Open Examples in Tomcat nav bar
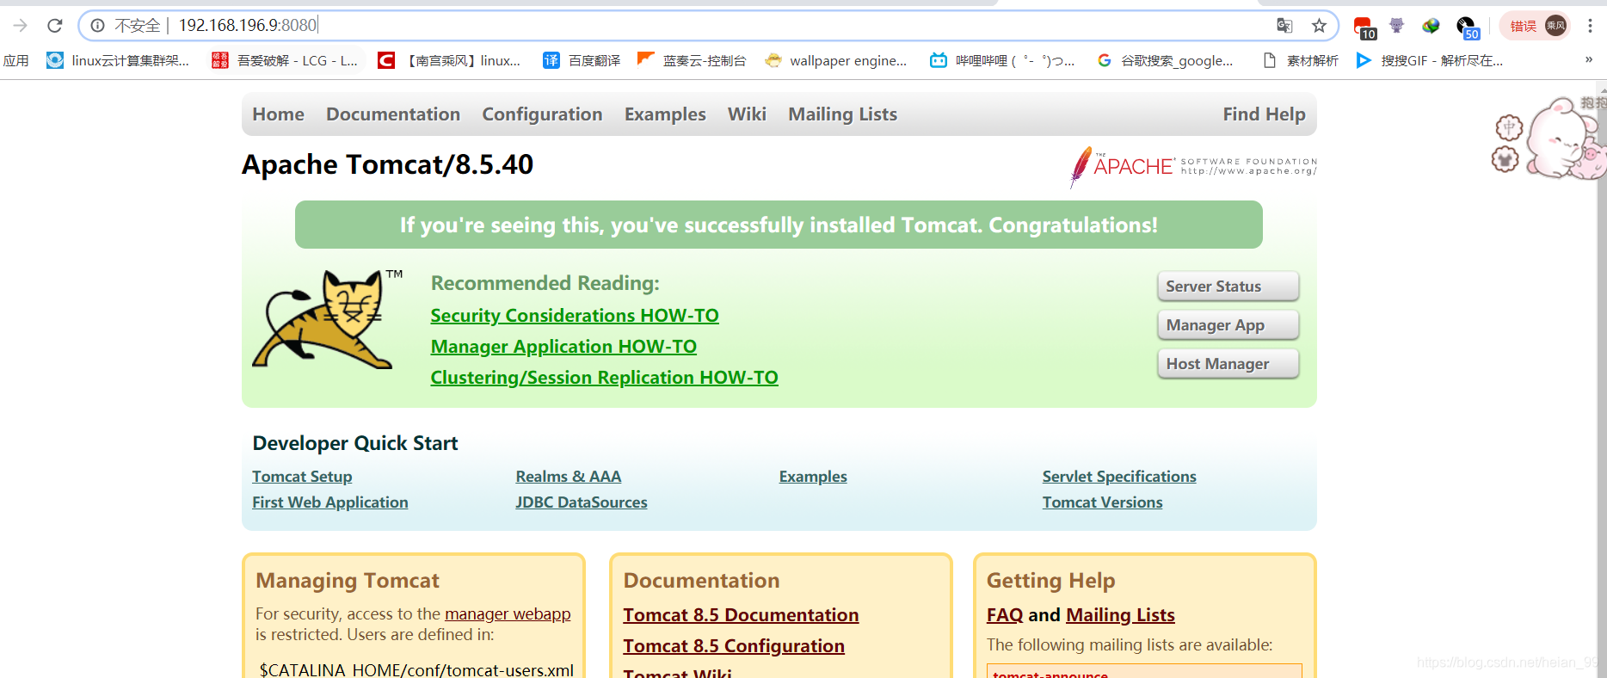Screen dimensions: 1607x678 point(665,114)
